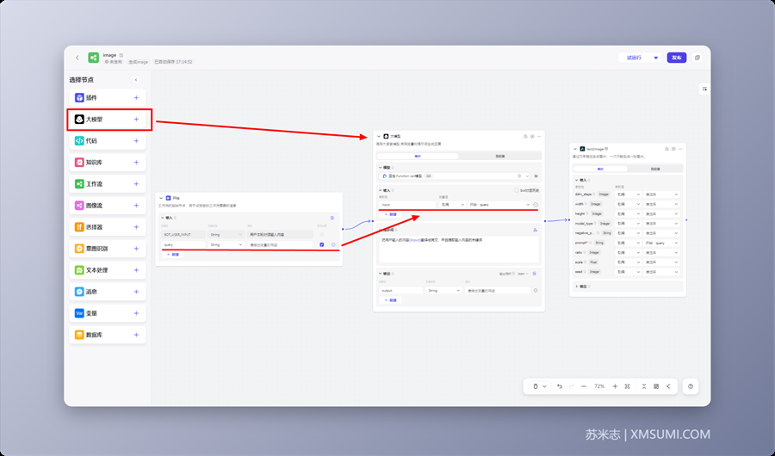Open the help icon at bottom right
This screenshot has width=775, height=456.
point(691,386)
